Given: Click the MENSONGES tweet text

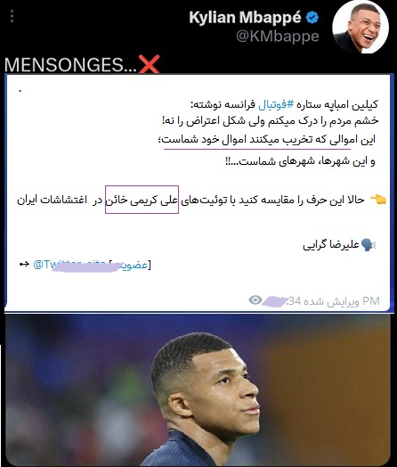Looking at the screenshot, I should click(x=70, y=65).
